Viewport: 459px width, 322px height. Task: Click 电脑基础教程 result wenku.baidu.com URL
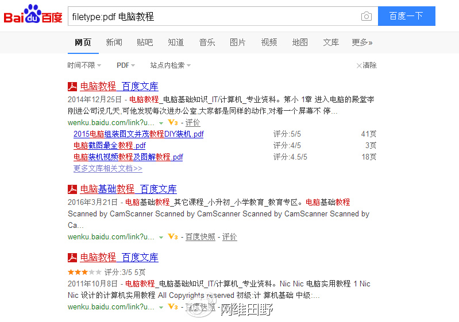(x=111, y=236)
